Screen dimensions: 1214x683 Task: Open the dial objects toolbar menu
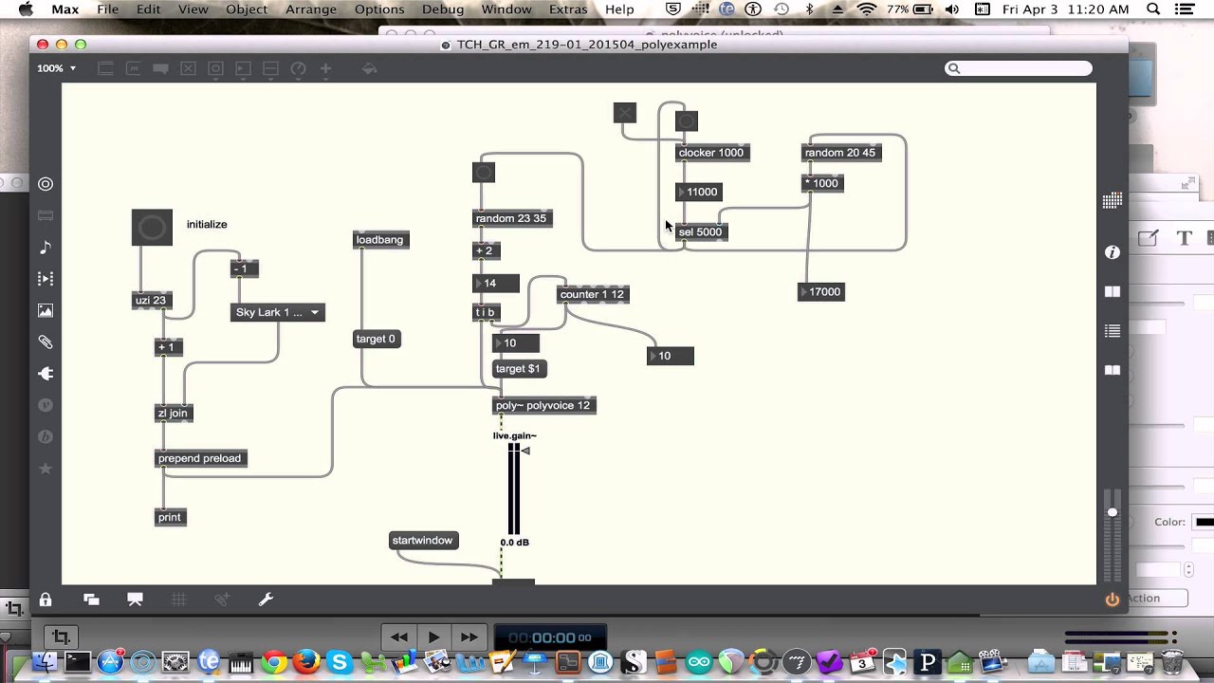click(298, 68)
